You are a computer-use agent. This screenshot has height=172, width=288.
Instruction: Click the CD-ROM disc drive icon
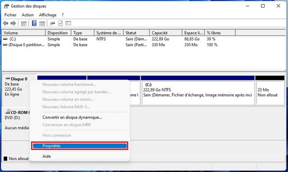pos(8,111)
